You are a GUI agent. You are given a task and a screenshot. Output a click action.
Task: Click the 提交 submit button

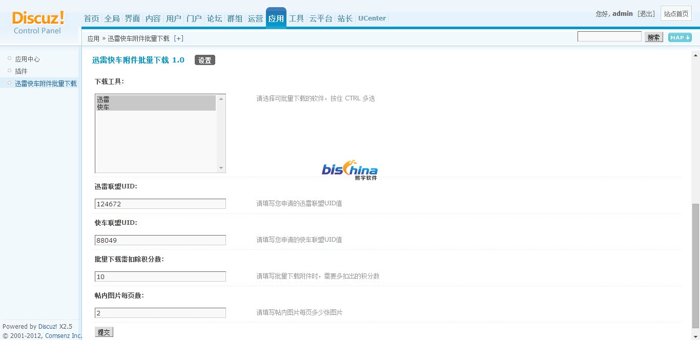point(104,332)
